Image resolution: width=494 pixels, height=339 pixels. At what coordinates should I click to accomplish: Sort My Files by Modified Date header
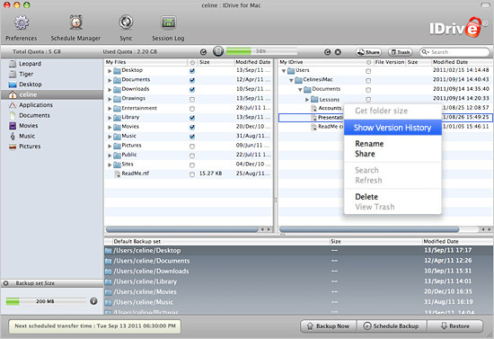(x=253, y=62)
